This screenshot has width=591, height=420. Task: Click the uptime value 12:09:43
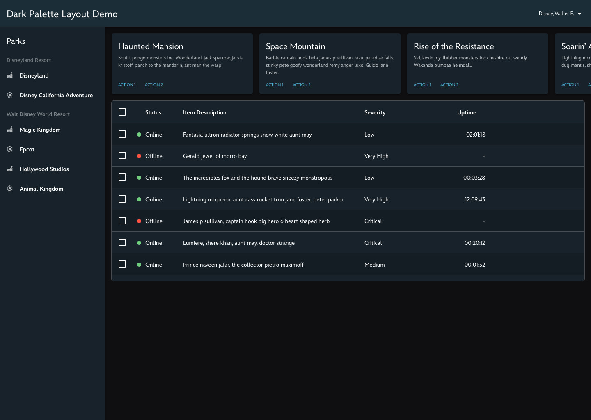coord(475,199)
